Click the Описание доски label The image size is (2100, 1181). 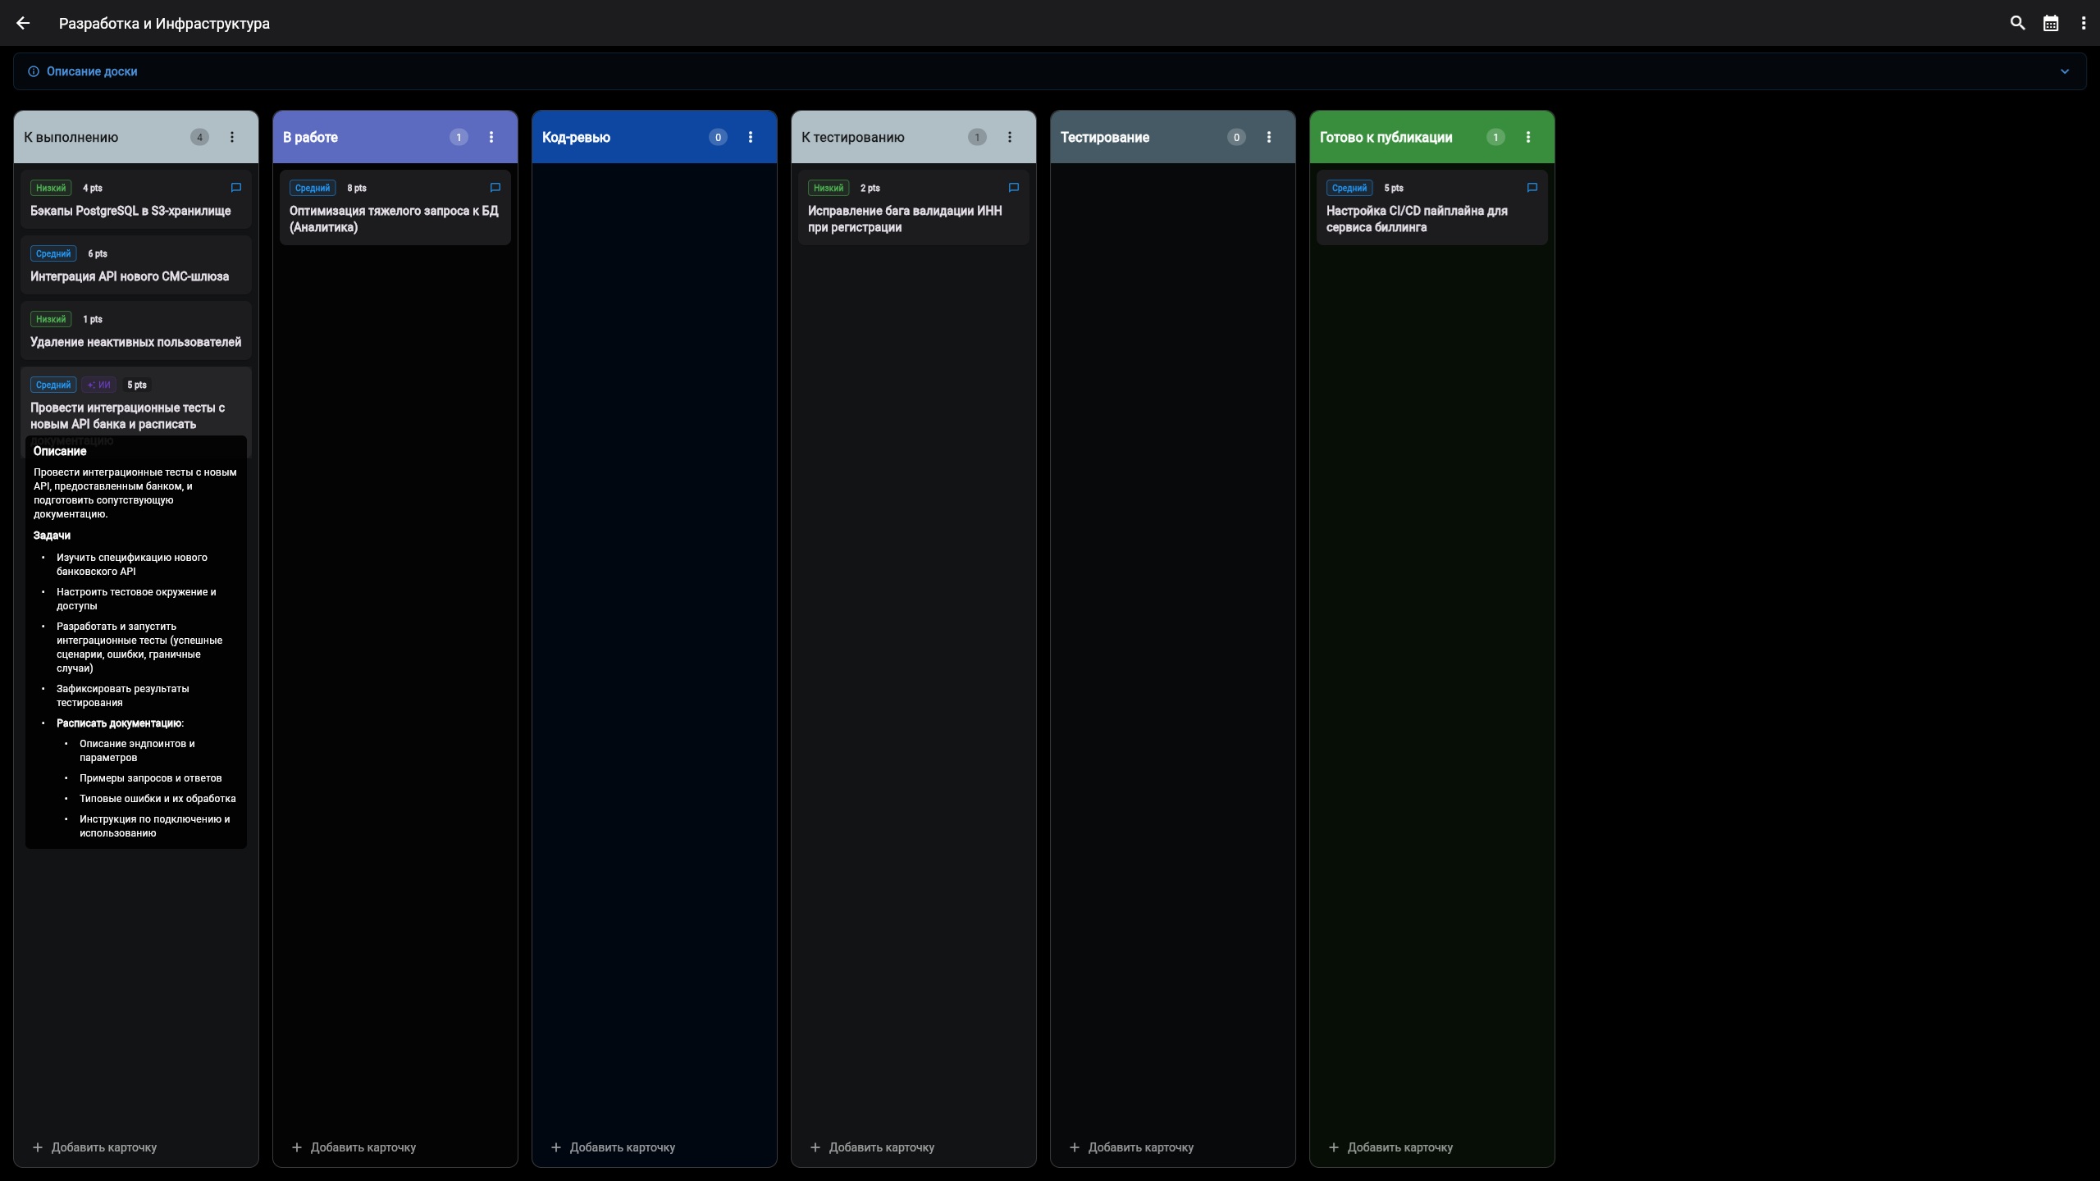tap(92, 71)
